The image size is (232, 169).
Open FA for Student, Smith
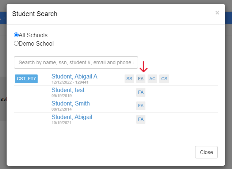pos(141,106)
